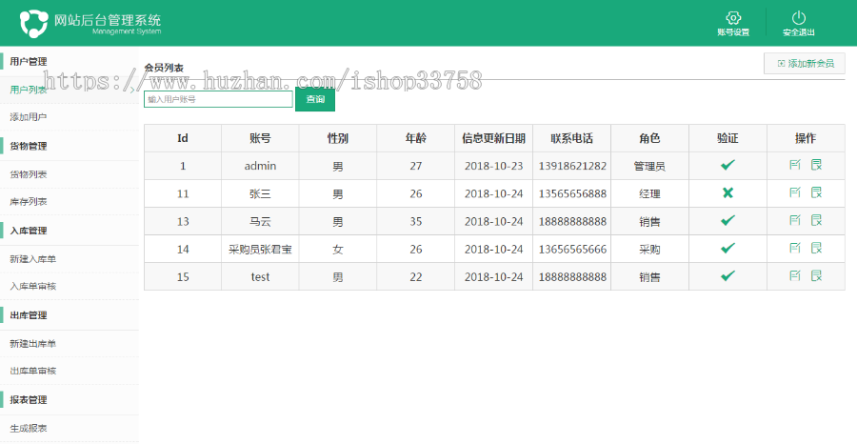Delete user 采购员张君宝
Image resolution: width=857 pixels, height=444 pixels.
coord(816,249)
